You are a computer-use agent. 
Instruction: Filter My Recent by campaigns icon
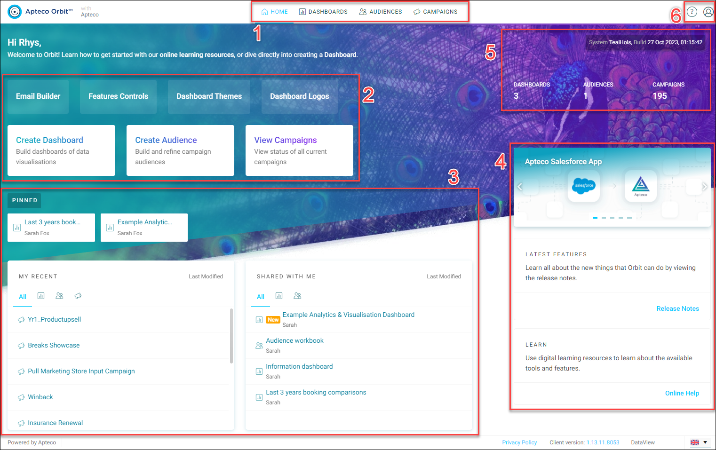coord(78,296)
